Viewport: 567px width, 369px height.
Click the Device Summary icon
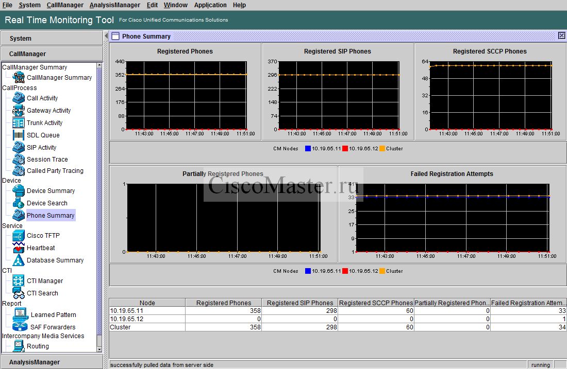(x=19, y=190)
